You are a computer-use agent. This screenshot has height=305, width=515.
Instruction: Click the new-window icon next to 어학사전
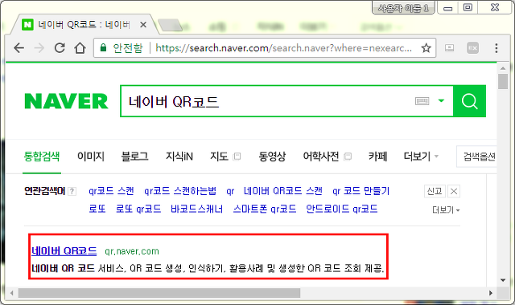pos(348,157)
